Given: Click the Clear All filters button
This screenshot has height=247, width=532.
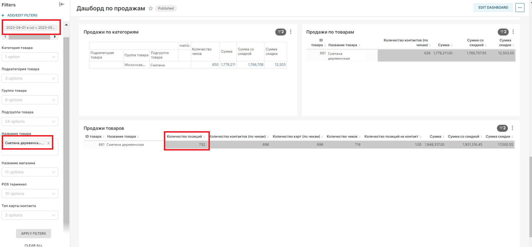Looking at the screenshot, I should tap(33, 245).
